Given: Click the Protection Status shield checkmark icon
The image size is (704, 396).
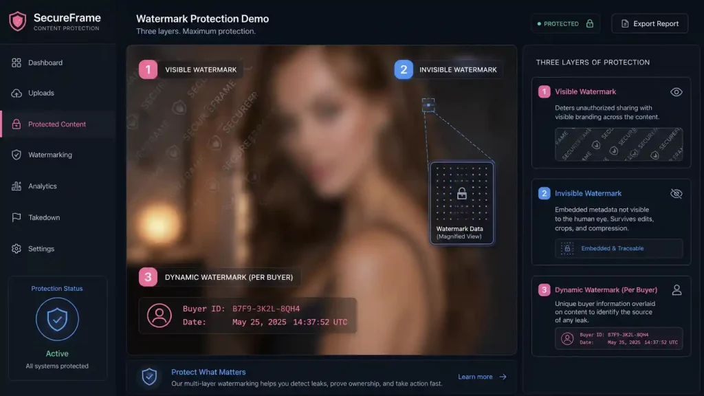Looking at the screenshot, I should 57,319.
